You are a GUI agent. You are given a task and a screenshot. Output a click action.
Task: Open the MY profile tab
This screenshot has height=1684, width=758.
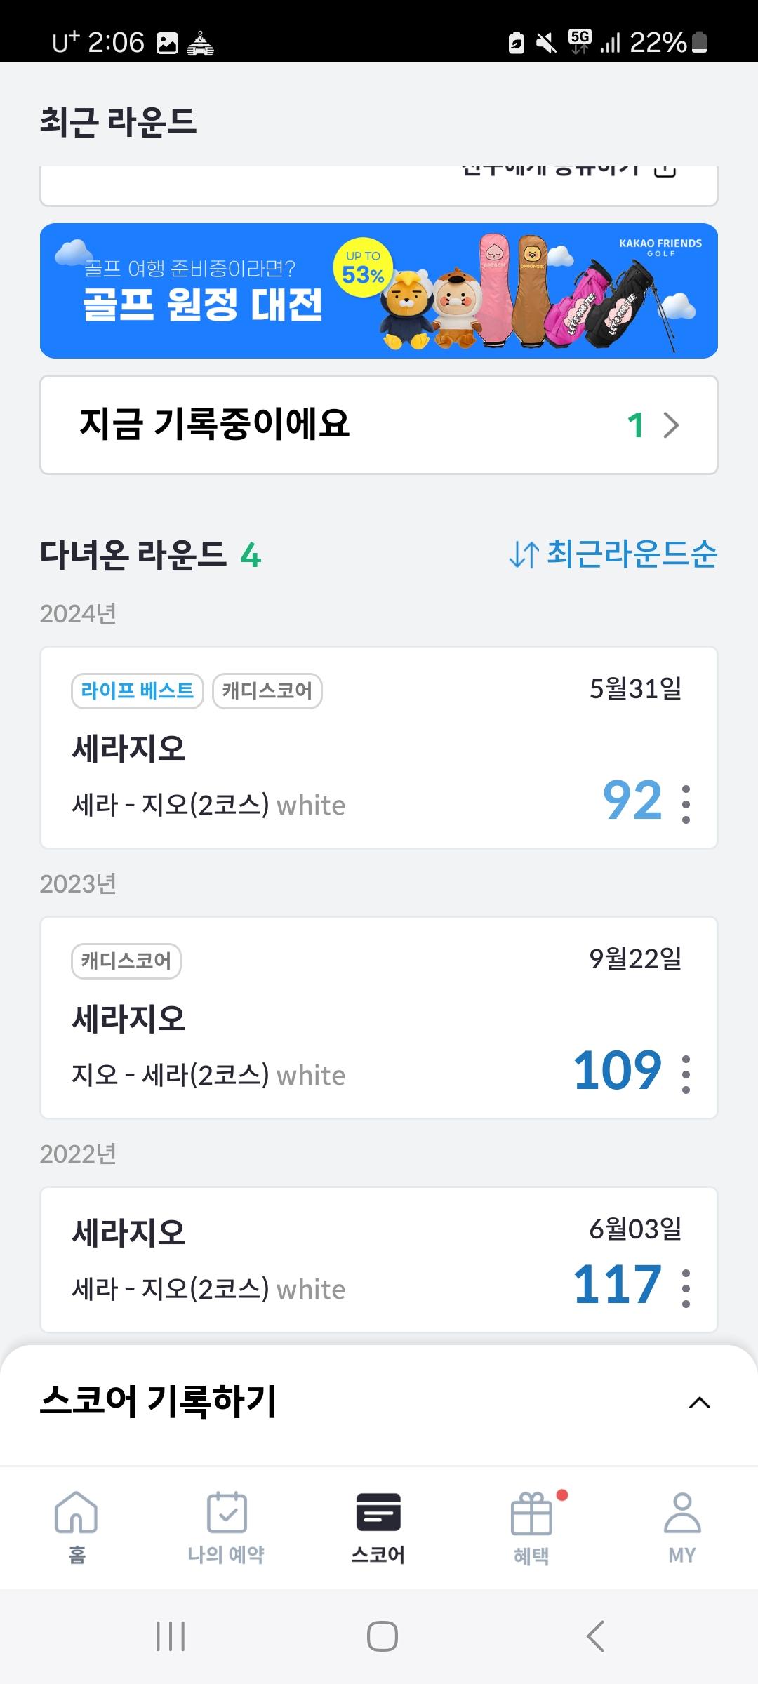tap(681, 1525)
